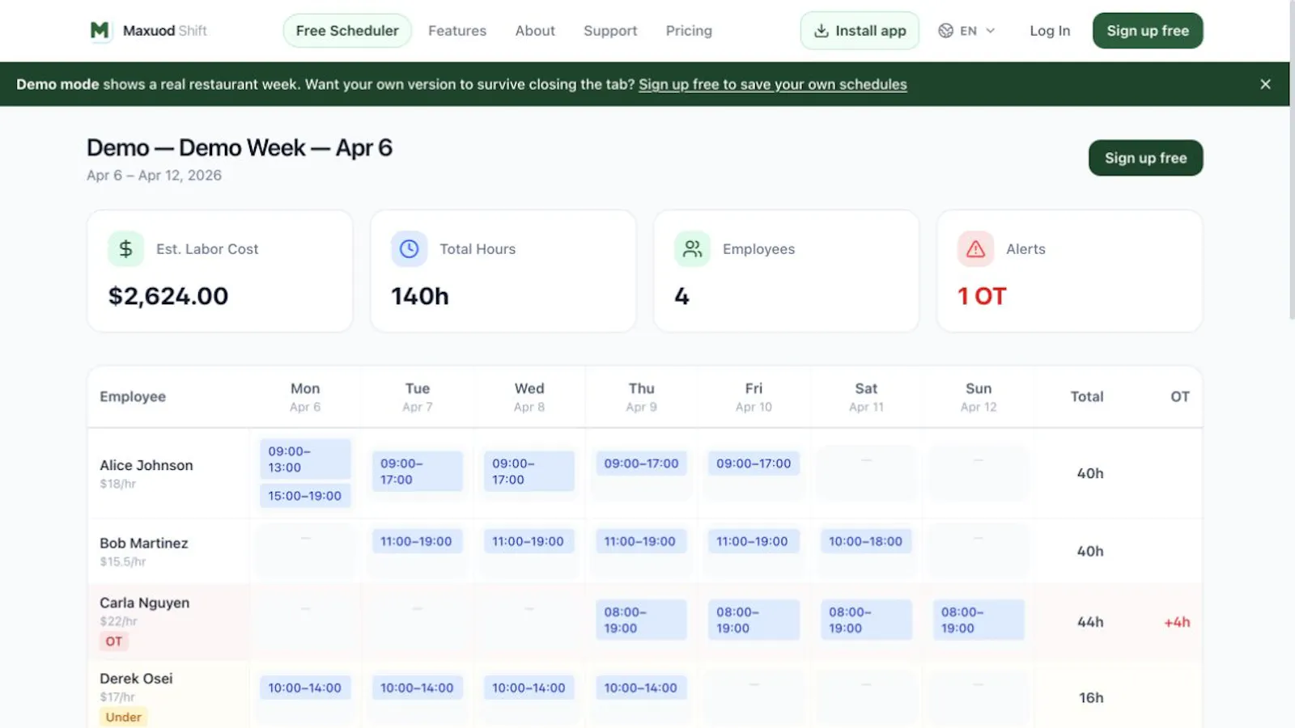Viewport: 1295px width, 728px height.
Task: Click the Bob Martinez employee name
Action: (x=144, y=543)
